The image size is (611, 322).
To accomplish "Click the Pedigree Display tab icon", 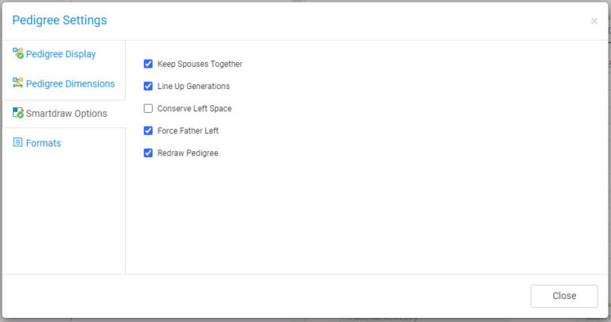I will click(x=18, y=54).
